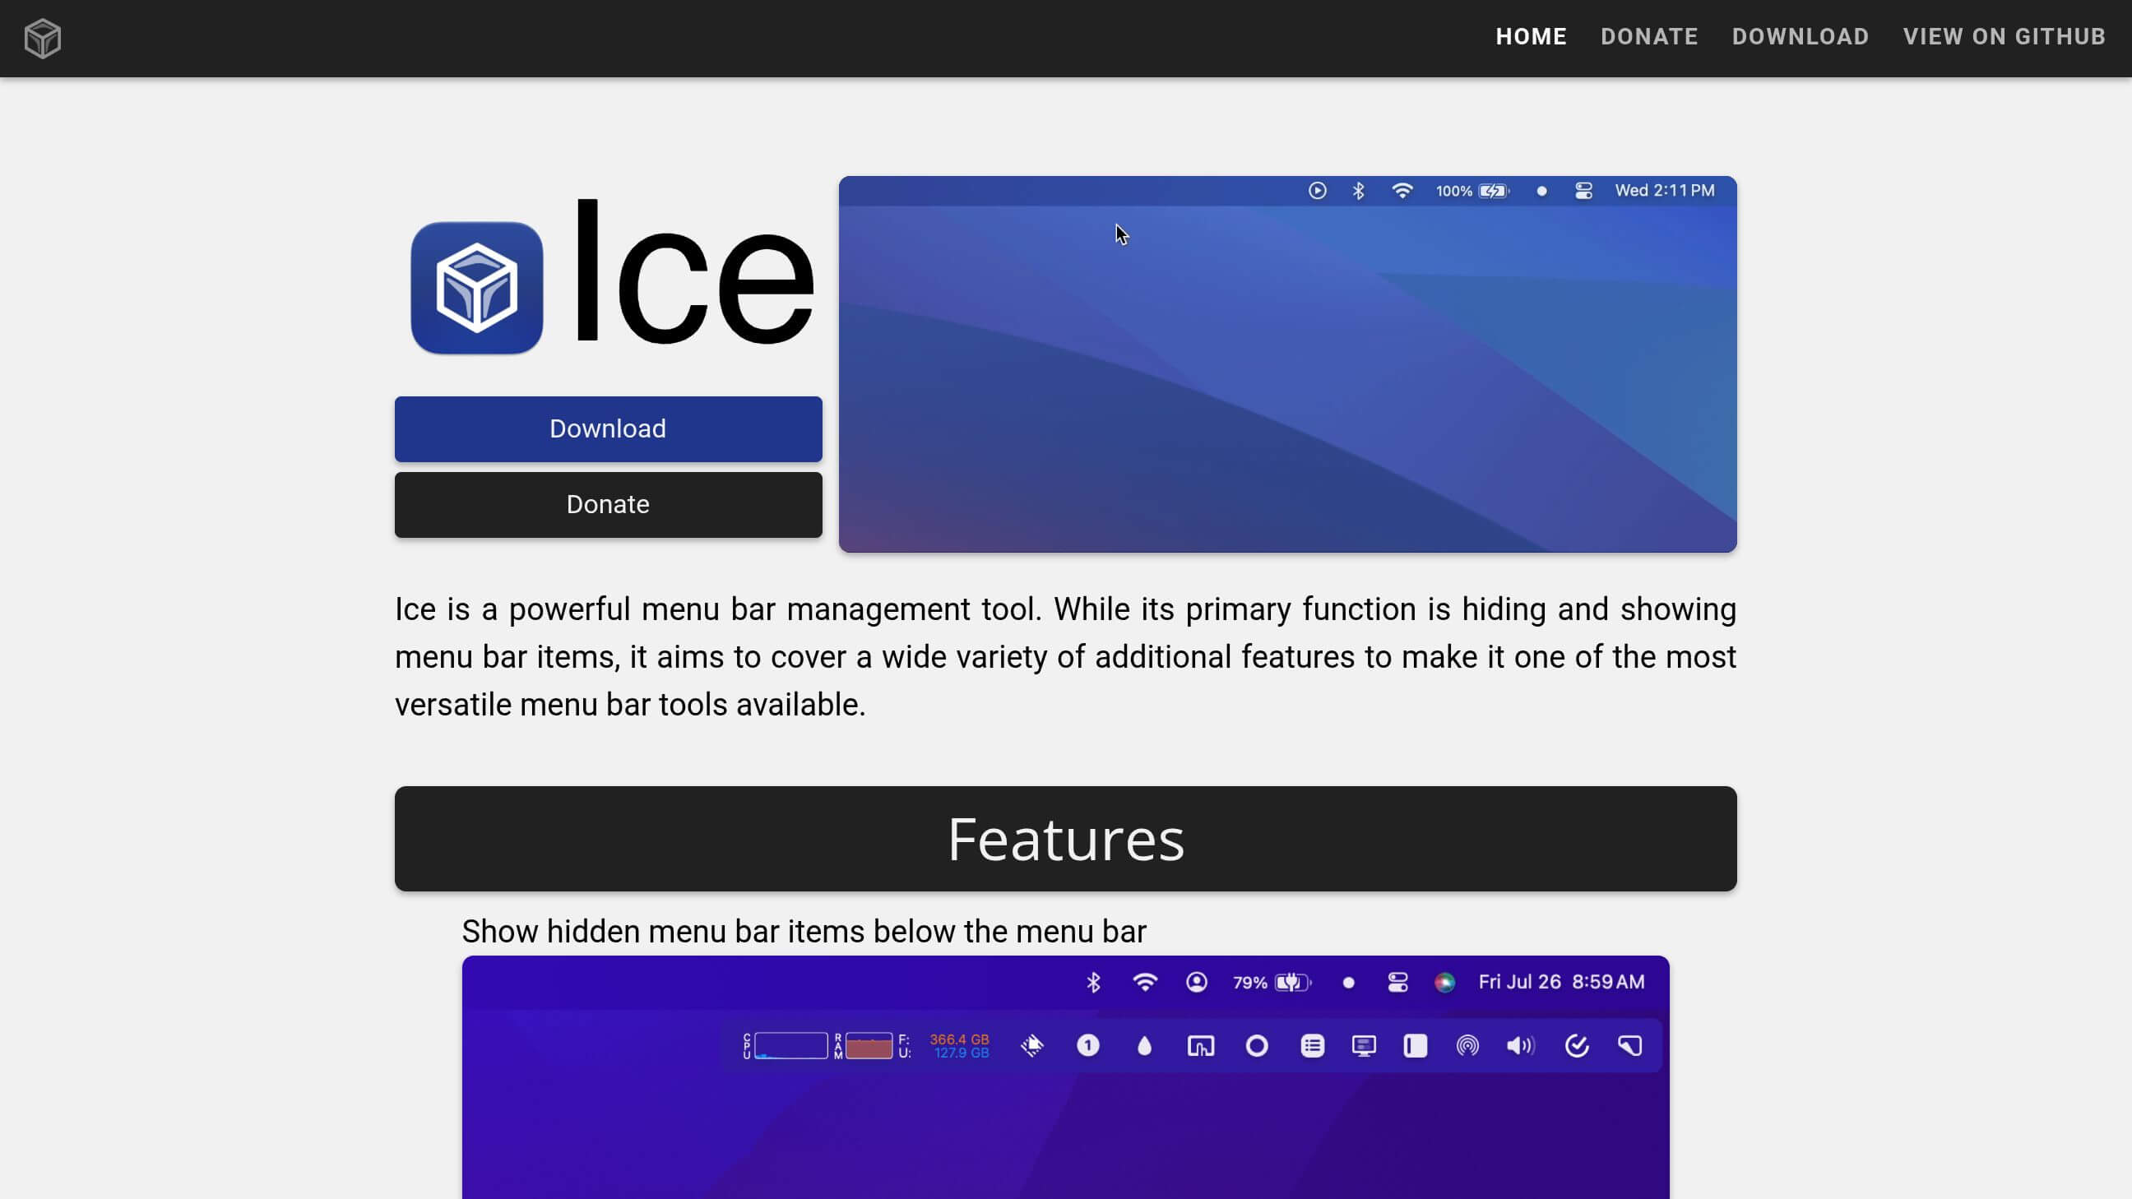
Task: Click the "Wed 2:11 PM" clock in the hero demo
Action: [x=1664, y=191]
